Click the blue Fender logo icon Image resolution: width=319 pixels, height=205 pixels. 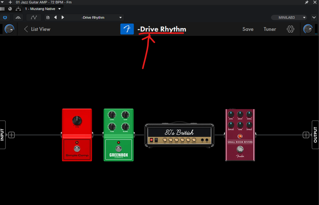click(x=127, y=29)
